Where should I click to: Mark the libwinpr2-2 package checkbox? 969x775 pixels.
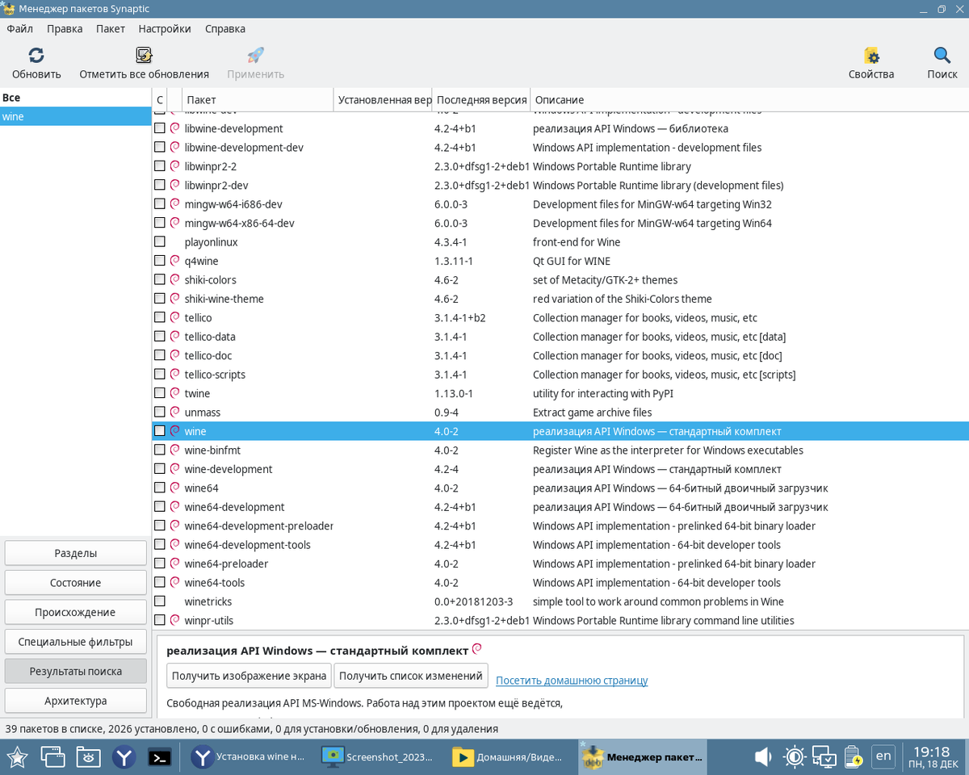[x=160, y=166]
